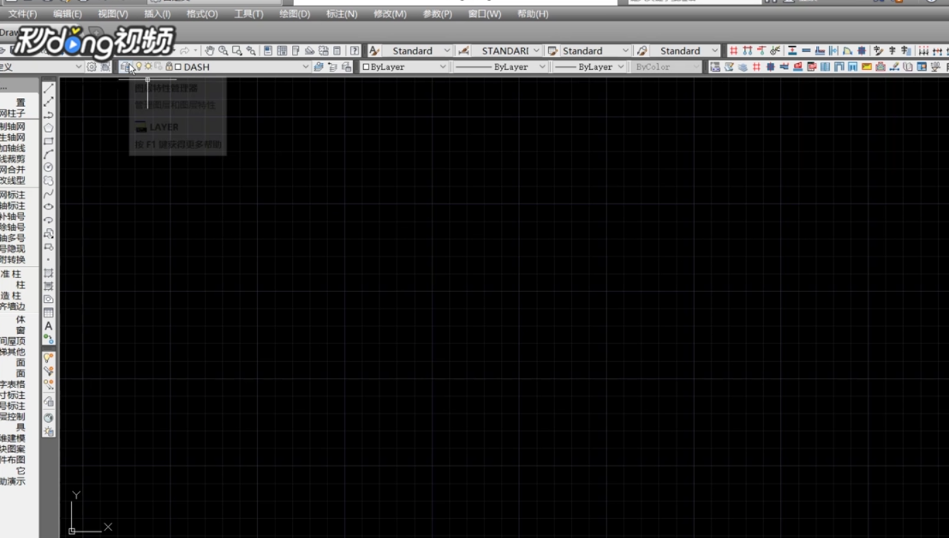949x538 pixels.
Task: Expand the multileader Standard style dropdown
Action: [715, 51]
